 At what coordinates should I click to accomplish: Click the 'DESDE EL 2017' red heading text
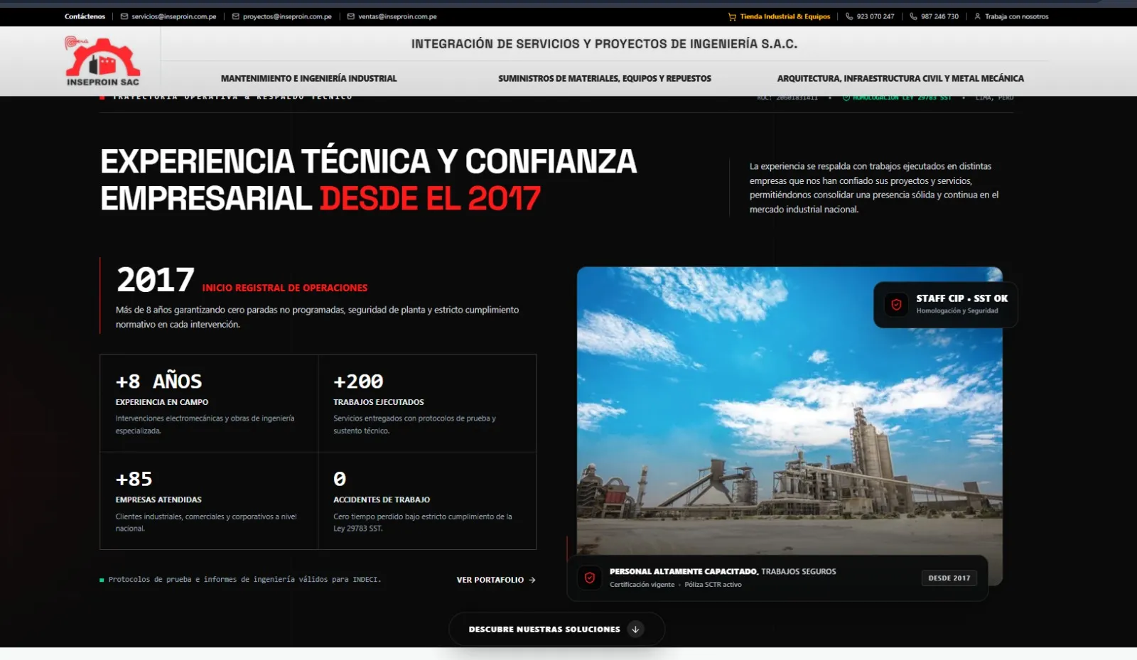[430, 198]
